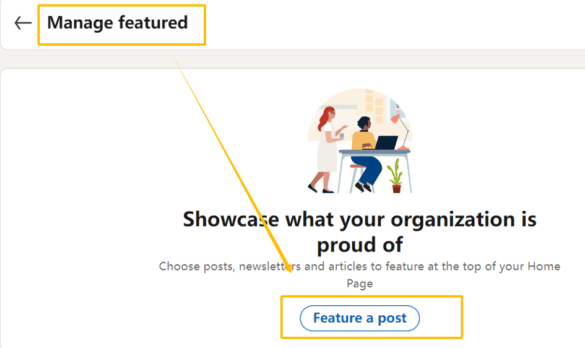This screenshot has height=348, width=585.
Task: Click the stool under the seated man
Action: tap(357, 178)
